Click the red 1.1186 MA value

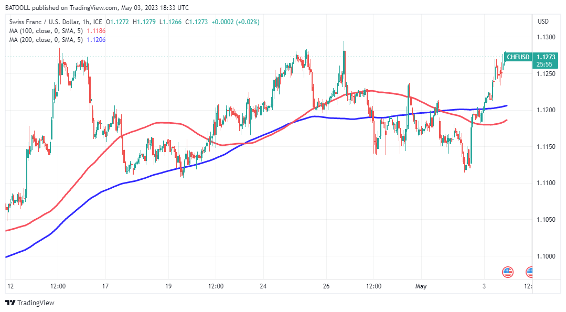click(x=96, y=31)
